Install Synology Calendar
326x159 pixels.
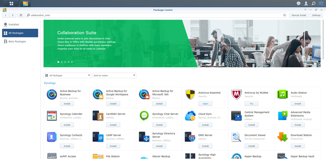67,125
